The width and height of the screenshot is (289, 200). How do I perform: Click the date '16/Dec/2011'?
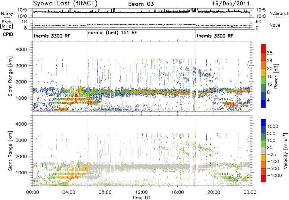(x=230, y=4)
